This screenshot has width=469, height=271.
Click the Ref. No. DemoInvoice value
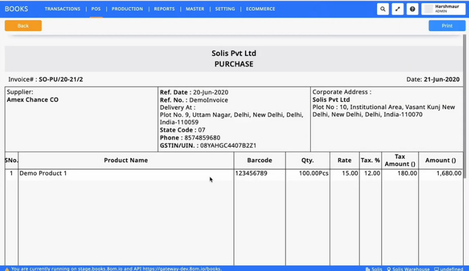pyautogui.click(x=209, y=100)
